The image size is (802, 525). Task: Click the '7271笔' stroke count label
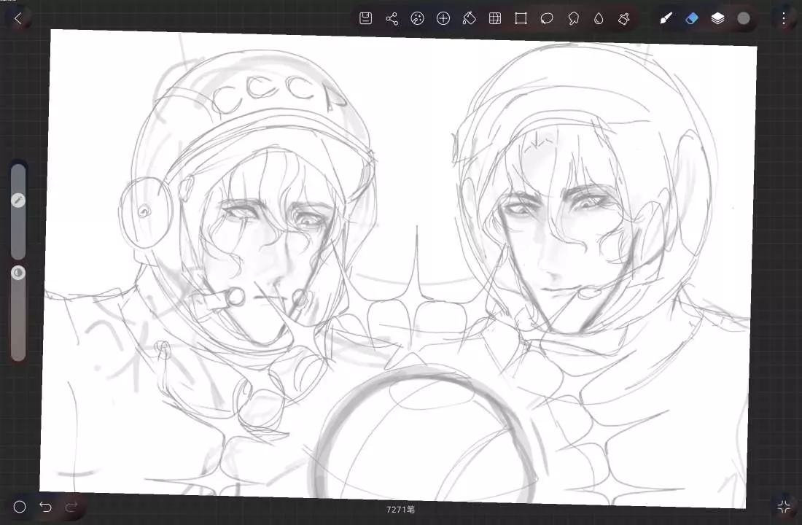400,509
